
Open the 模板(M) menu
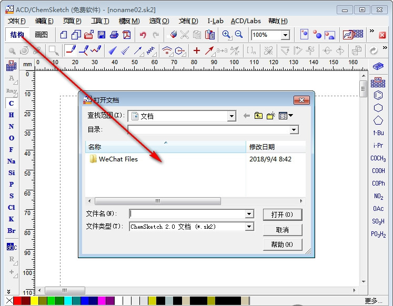tap(129, 21)
